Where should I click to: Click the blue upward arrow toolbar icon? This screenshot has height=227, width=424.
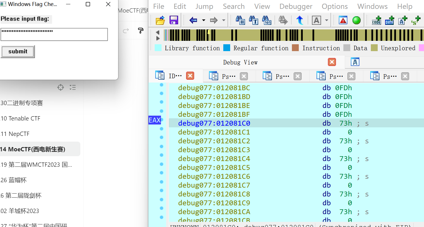(300, 20)
